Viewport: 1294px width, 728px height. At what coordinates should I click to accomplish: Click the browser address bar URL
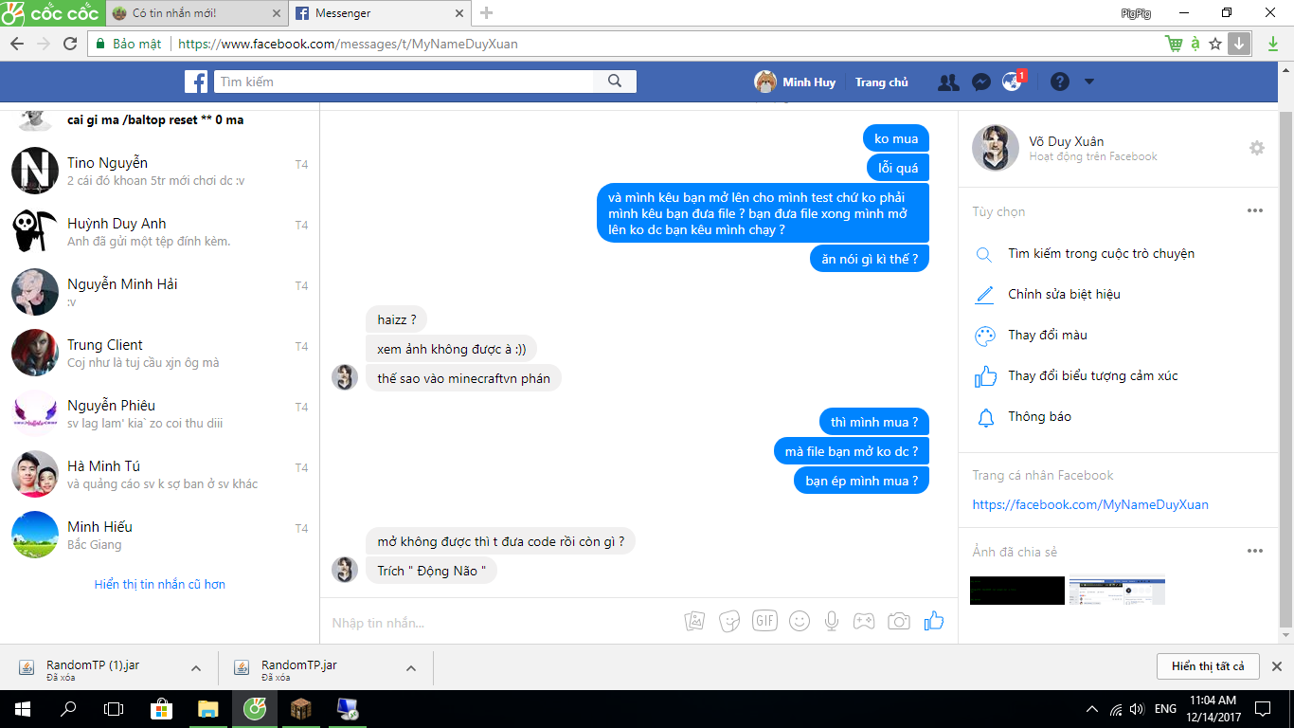(x=348, y=44)
